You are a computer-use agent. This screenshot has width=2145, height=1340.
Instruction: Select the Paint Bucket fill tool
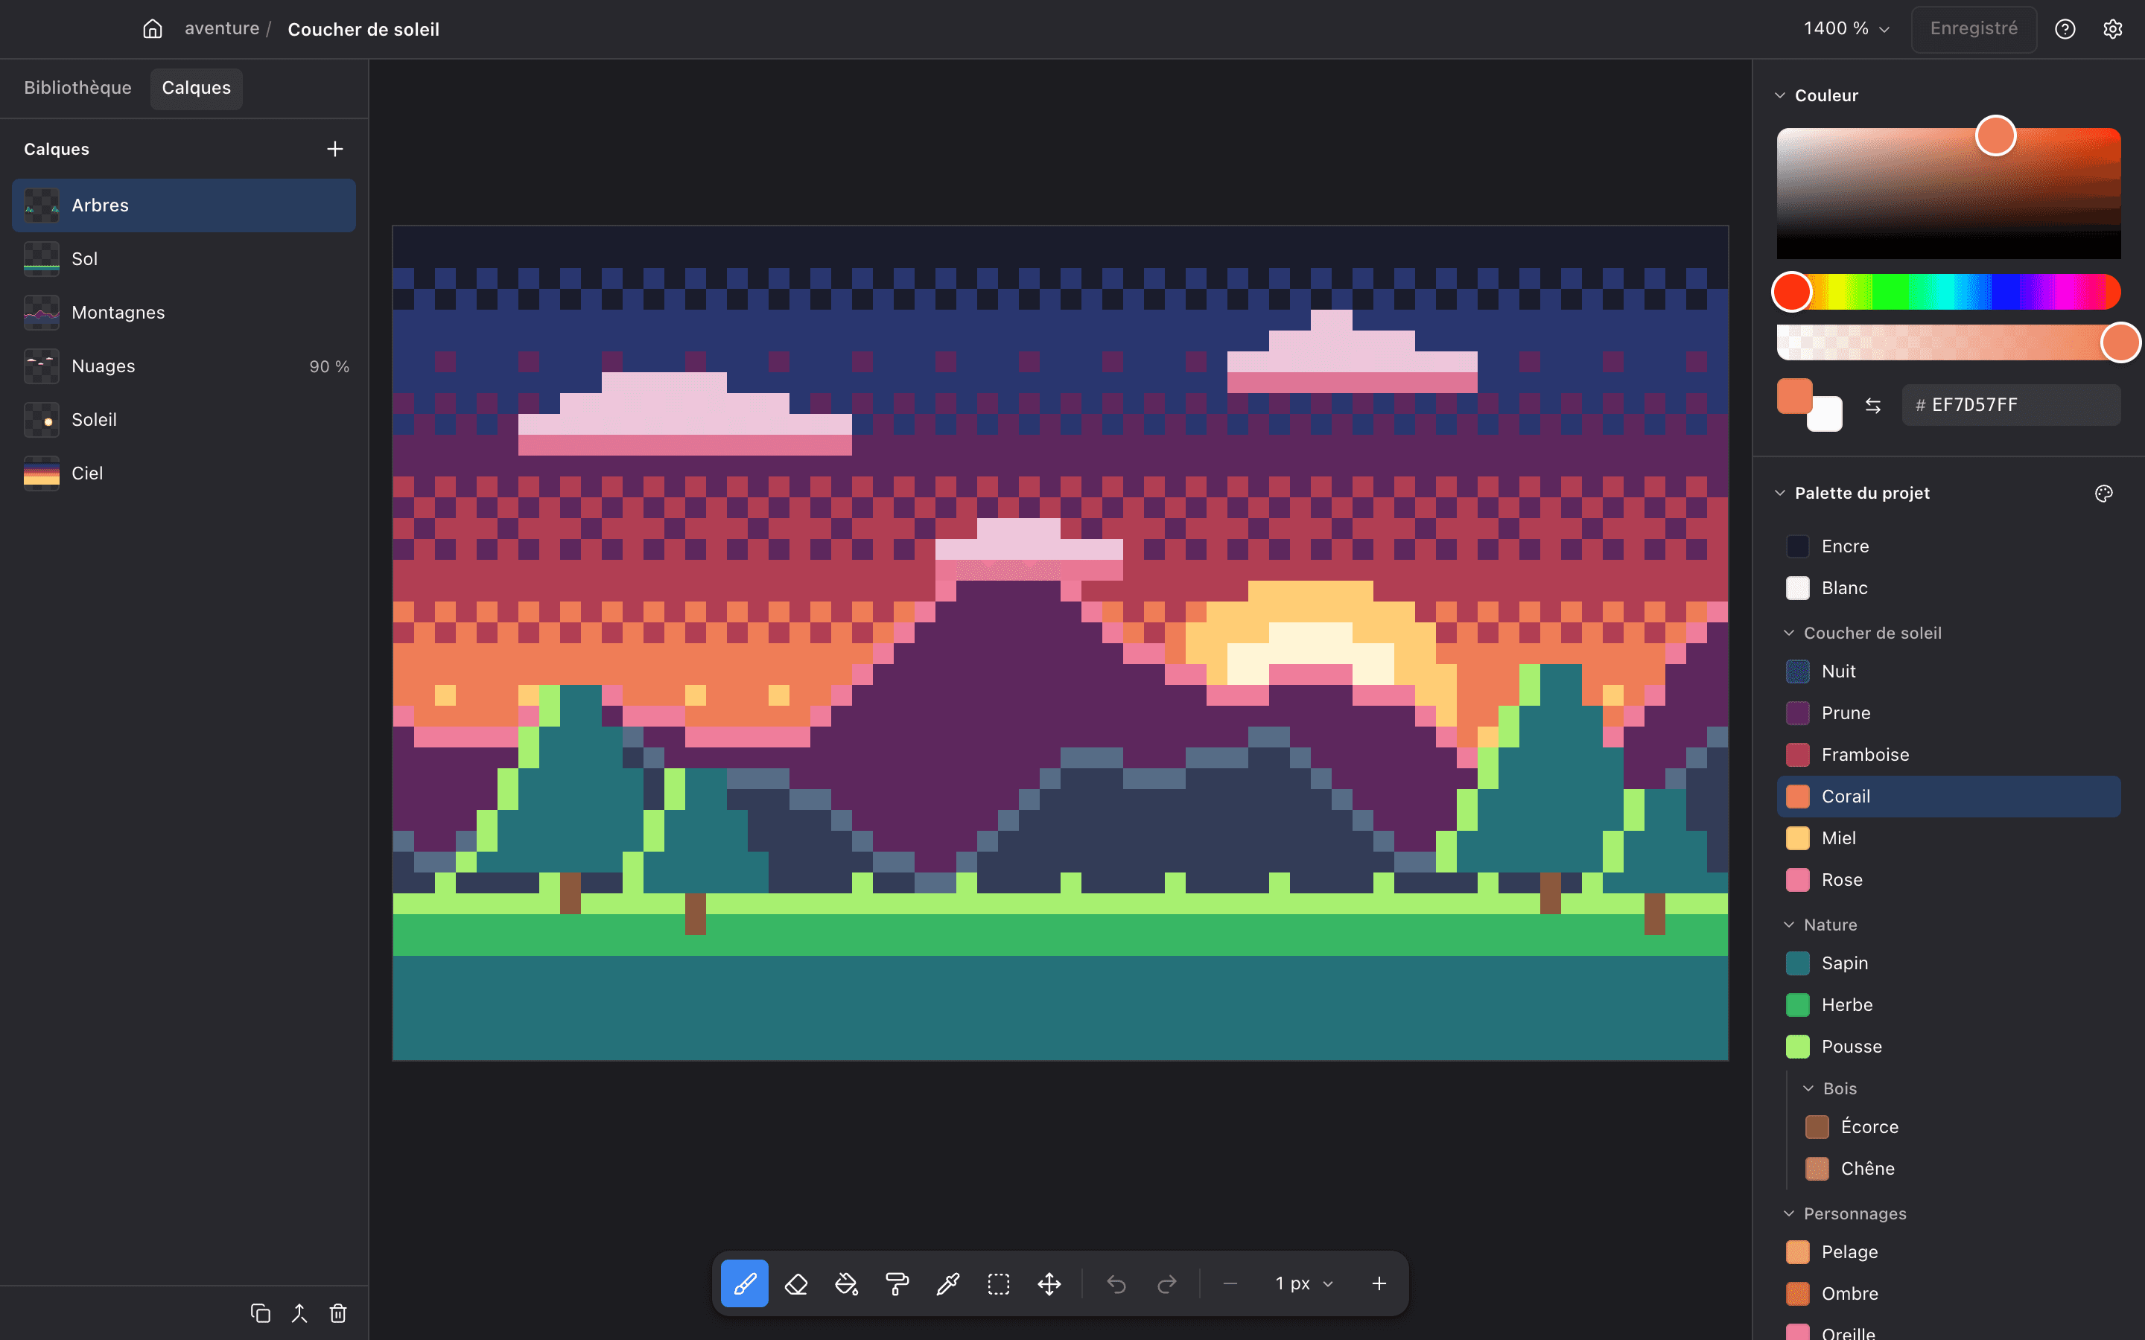click(847, 1283)
